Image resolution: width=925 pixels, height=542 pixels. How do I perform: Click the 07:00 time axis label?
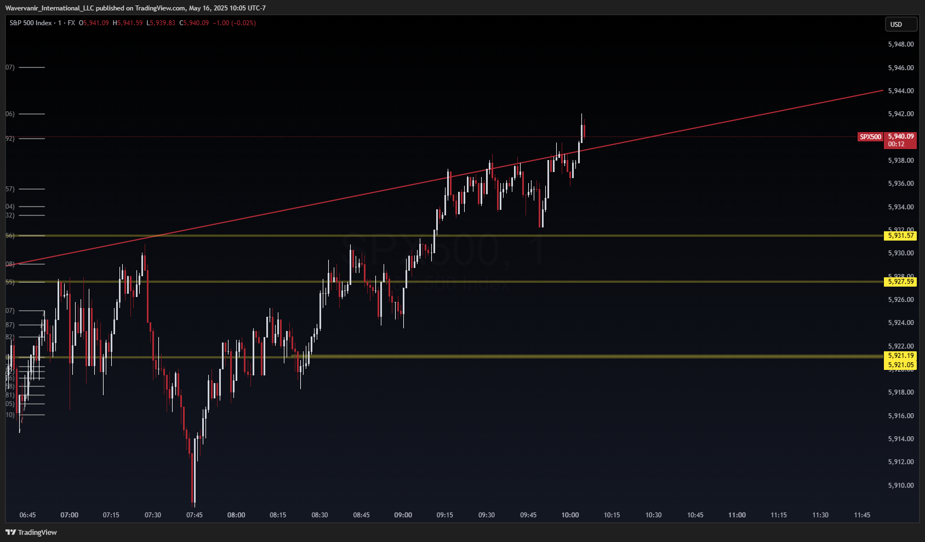tap(70, 515)
